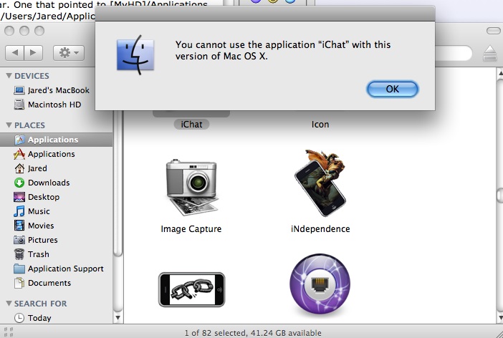Click the Finder search field
This screenshot has width=503, height=338.
[454, 53]
